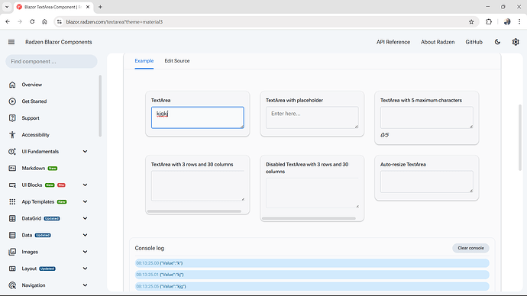
Task: Open the Overview page
Action: click(32, 85)
